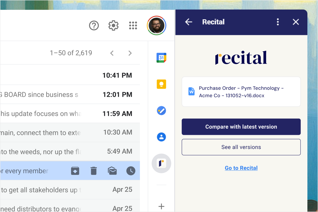Open Google account profile picture
Image resolution: width=318 pixels, height=212 pixels.
pyautogui.click(x=156, y=25)
